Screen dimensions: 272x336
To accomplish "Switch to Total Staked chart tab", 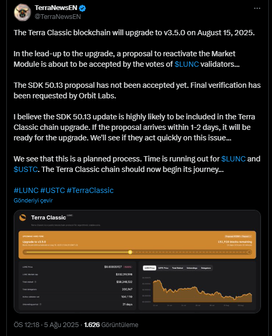I will (x=177, y=268).
